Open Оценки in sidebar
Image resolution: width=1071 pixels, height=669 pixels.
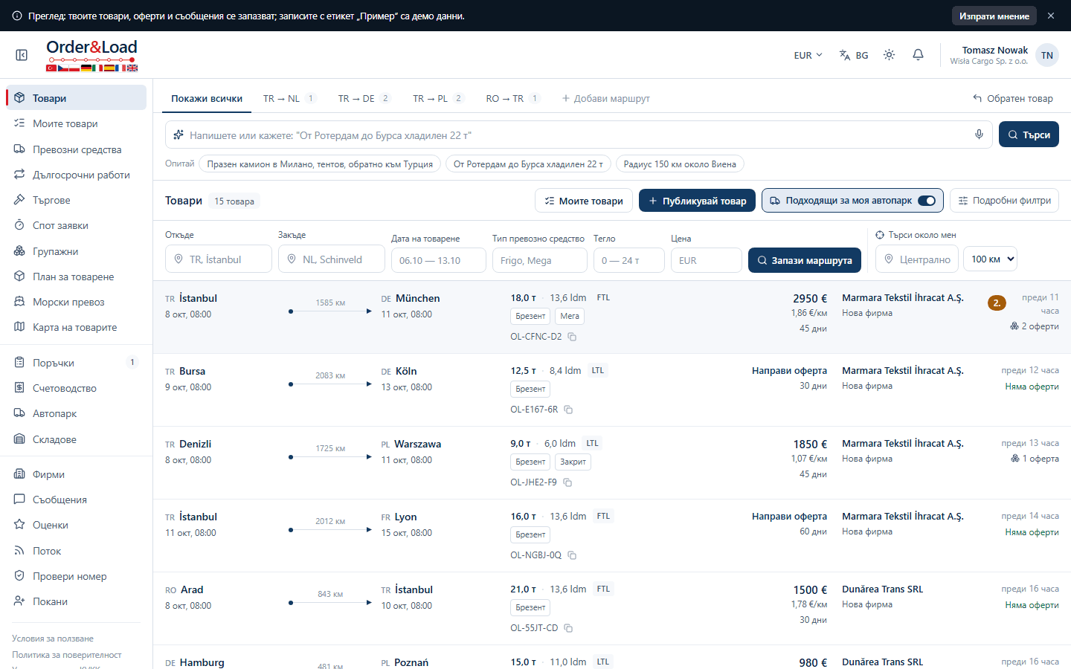[x=74, y=525]
